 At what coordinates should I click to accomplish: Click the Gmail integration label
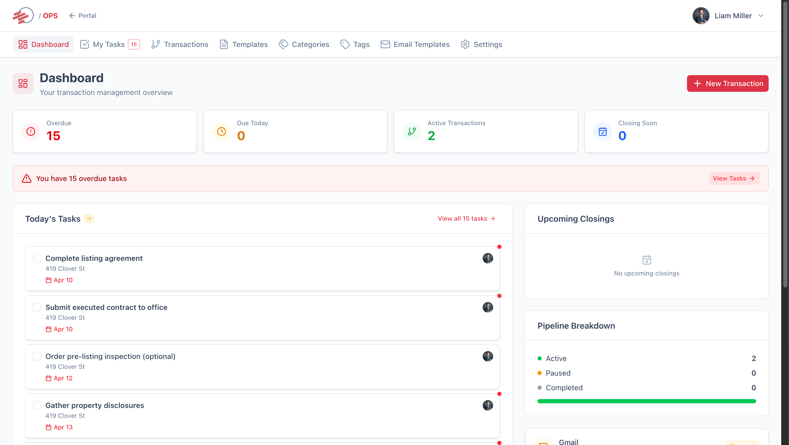(569, 442)
